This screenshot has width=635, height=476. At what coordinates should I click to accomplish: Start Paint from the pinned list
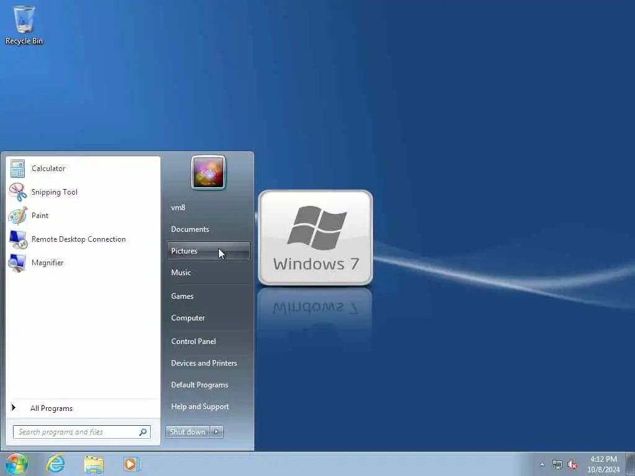coord(83,216)
